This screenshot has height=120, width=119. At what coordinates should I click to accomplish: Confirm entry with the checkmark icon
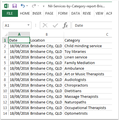point(55,25)
